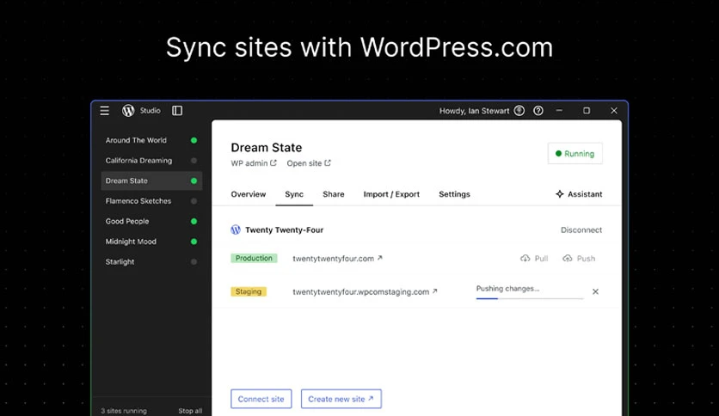This screenshot has width=719, height=416.
Task: Click the green Production label
Action: [254, 259]
